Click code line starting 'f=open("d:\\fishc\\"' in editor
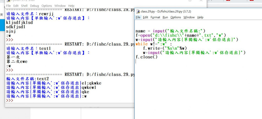This screenshot has width=262, height=119. 181,35
